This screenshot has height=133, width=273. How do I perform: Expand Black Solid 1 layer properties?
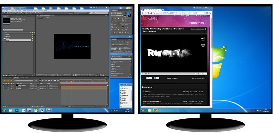(x=10, y=85)
